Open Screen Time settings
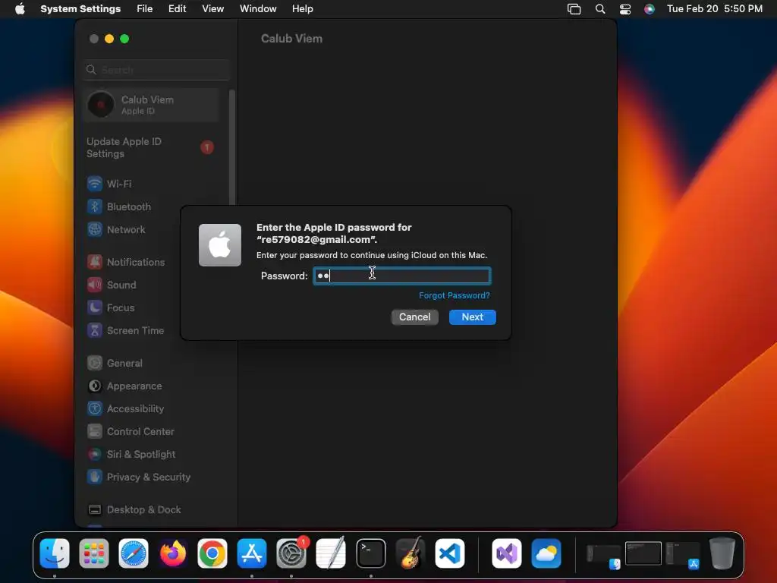Viewport: 777px width, 583px height. (x=125, y=331)
